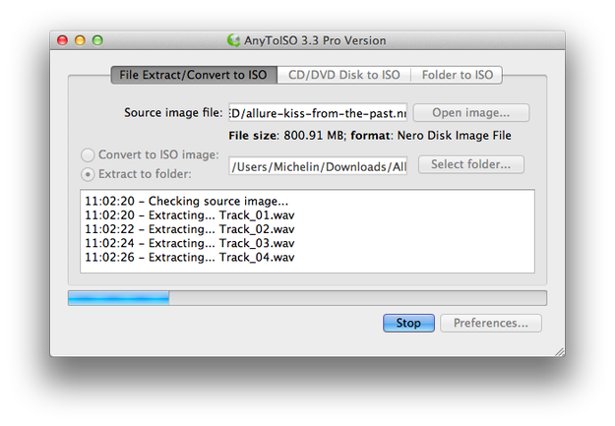Click the destination folder path field
The image size is (615, 426).
pos(318,166)
